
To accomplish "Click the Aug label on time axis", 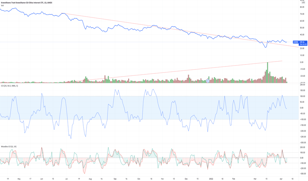I will click(x=90, y=179).
